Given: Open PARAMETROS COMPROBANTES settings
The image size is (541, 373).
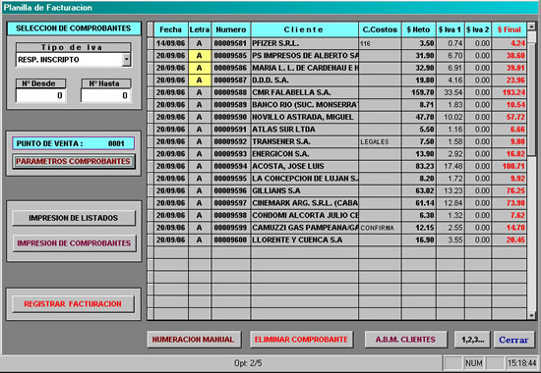Looking at the screenshot, I should click(x=74, y=161).
